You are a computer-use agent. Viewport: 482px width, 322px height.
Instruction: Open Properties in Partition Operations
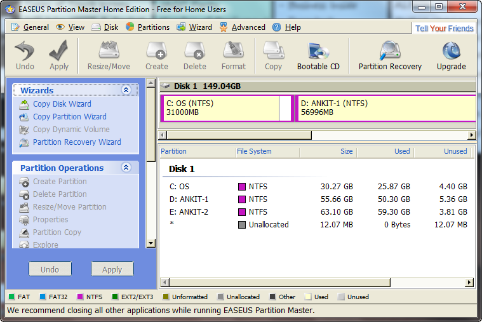[x=50, y=220]
